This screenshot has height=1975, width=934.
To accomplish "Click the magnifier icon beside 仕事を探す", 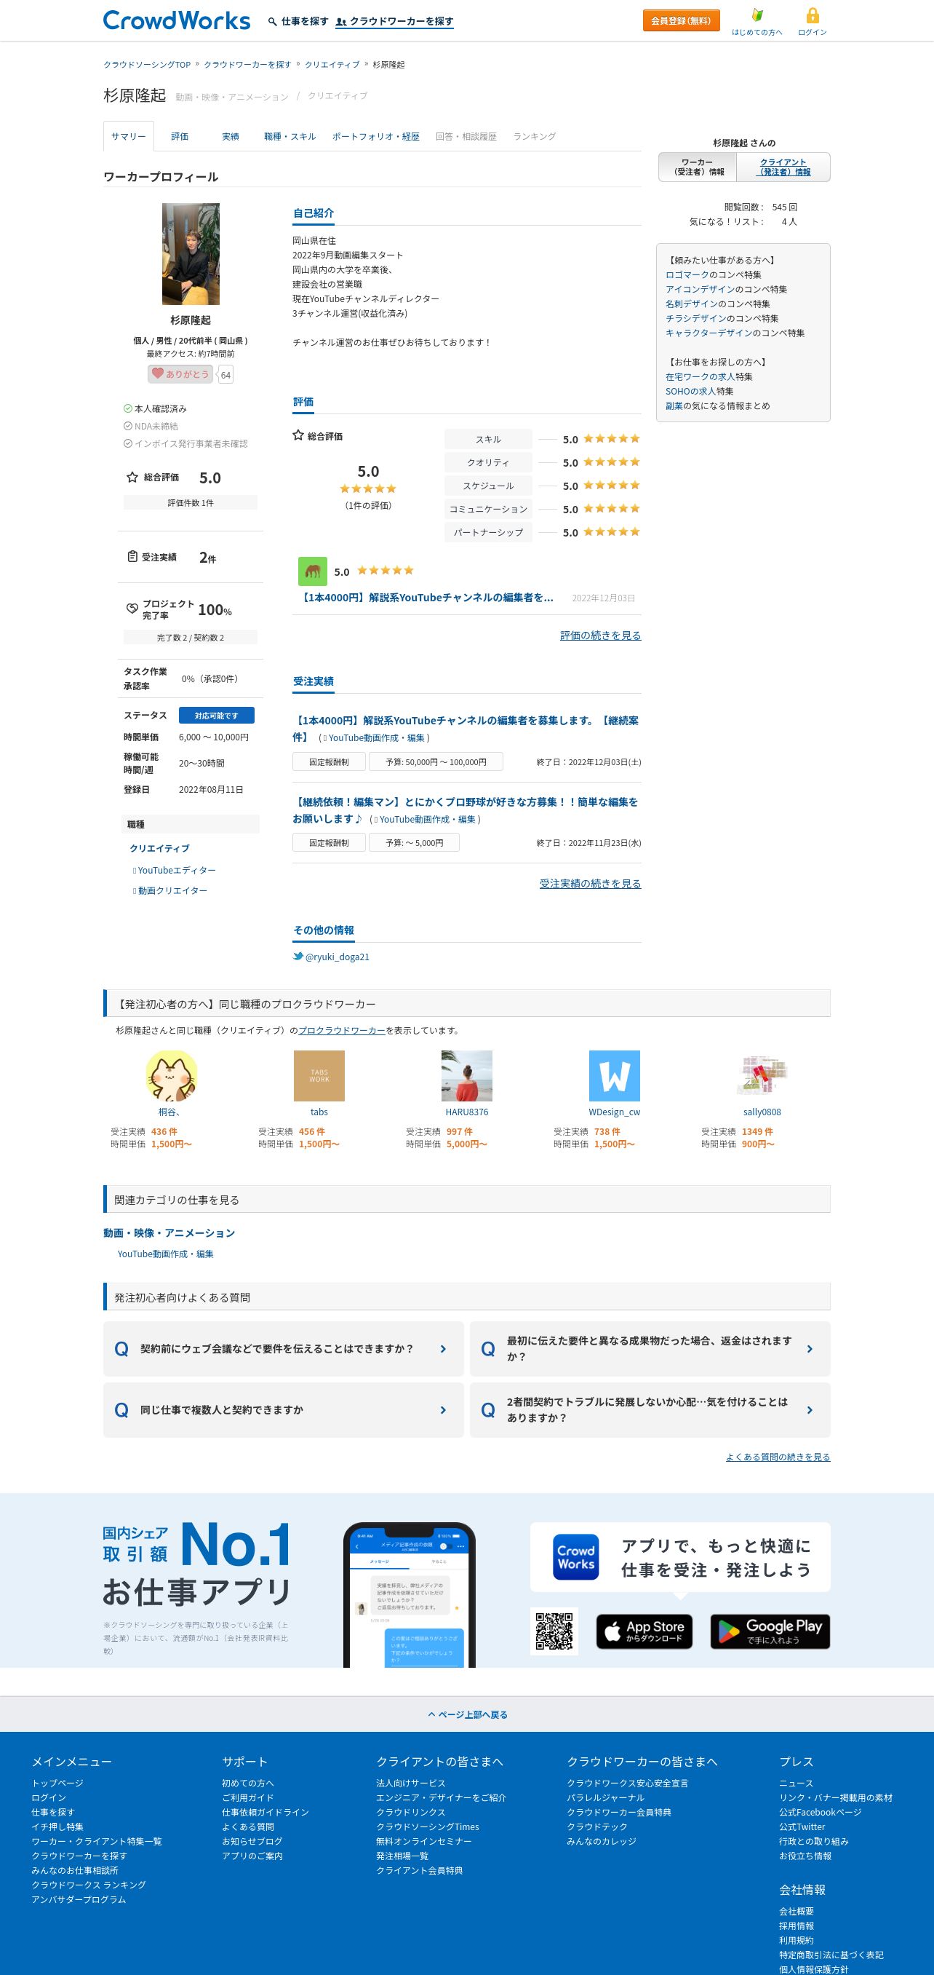I will pyautogui.click(x=272, y=21).
